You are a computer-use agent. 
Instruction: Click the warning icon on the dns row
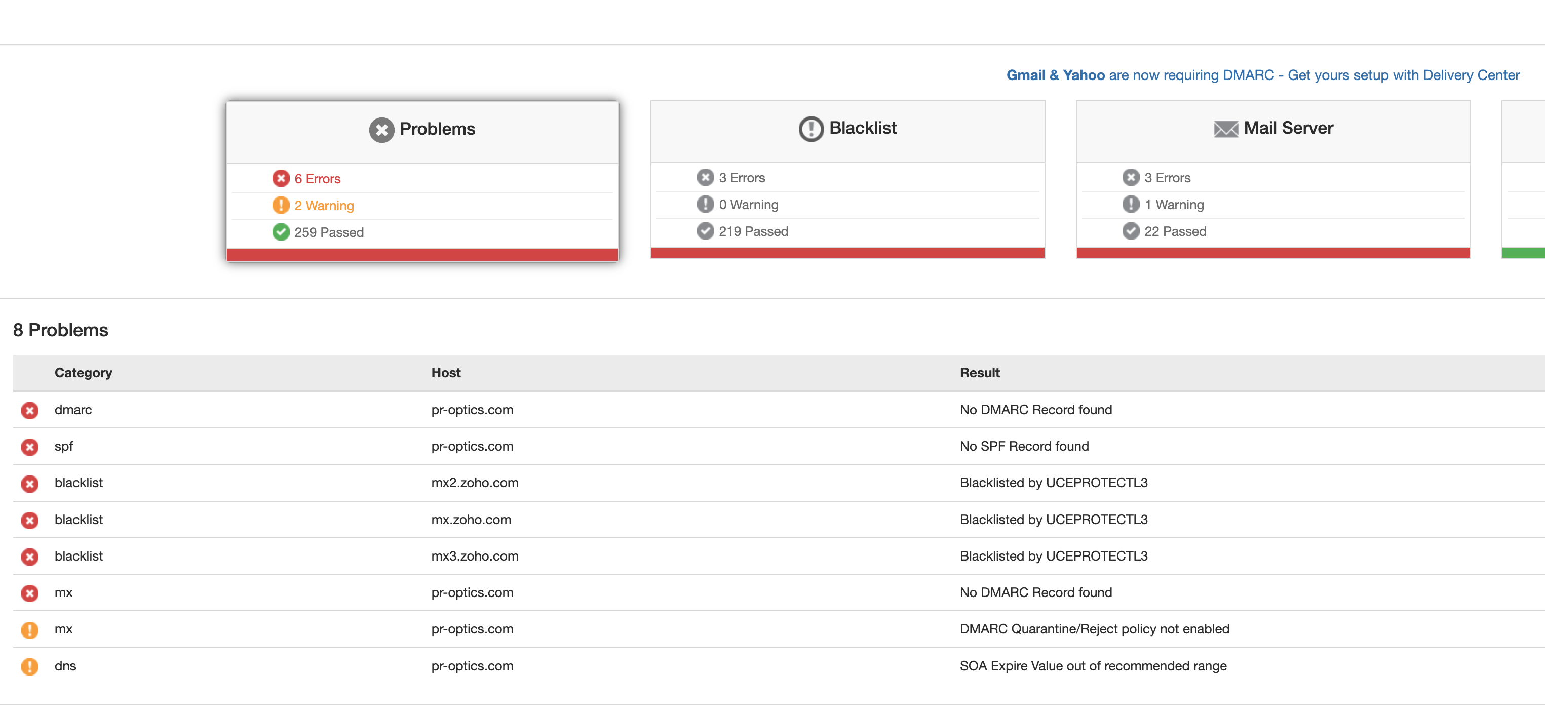[x=29, y=666]
